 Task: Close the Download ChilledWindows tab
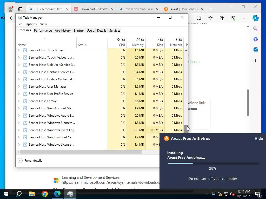coord(112,9)
